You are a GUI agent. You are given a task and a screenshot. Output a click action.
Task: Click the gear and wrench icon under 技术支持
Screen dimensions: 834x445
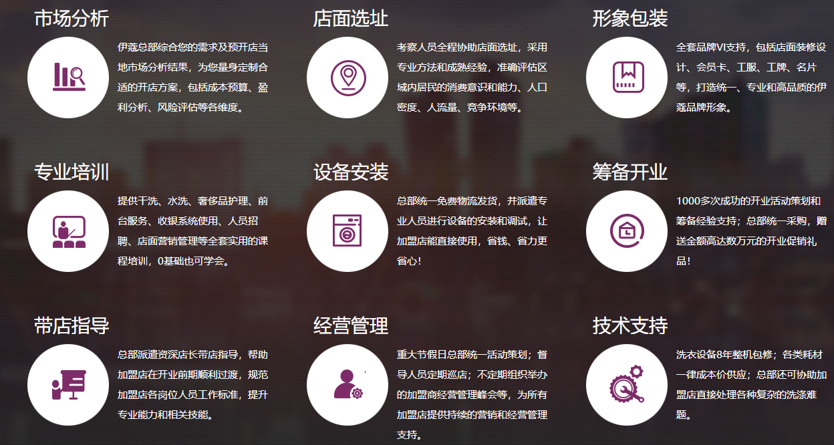pos(626,386)
